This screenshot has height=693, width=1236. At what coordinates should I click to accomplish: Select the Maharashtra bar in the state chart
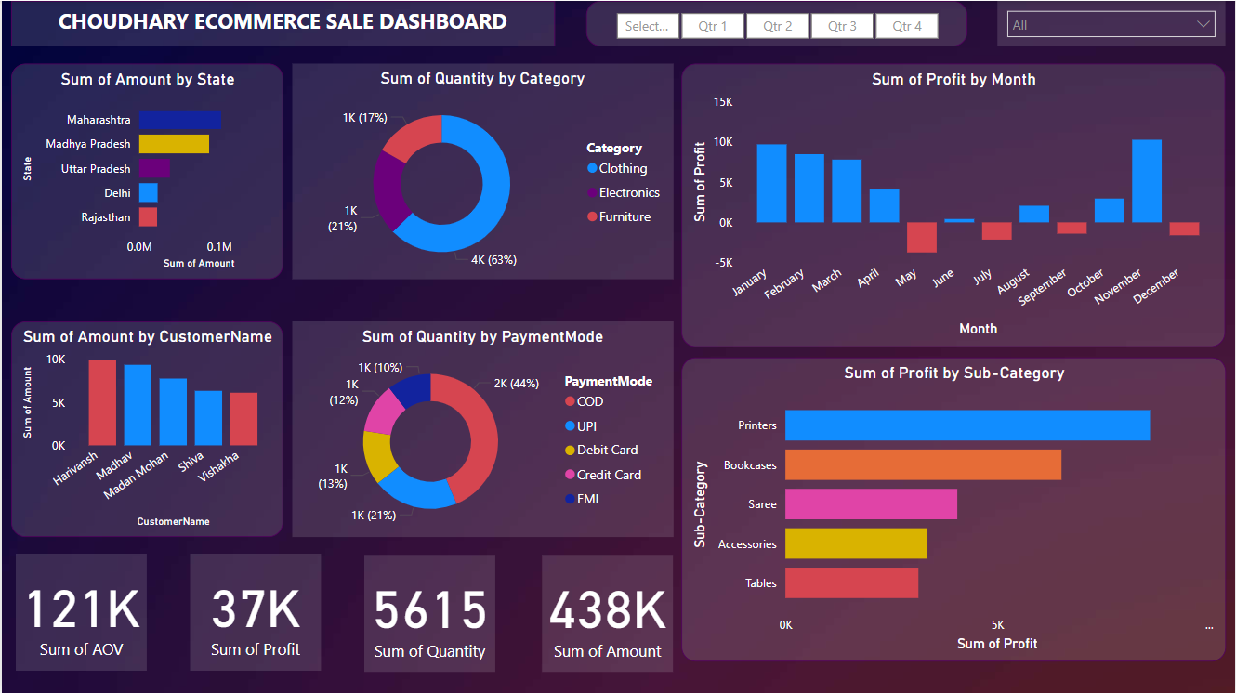pyautogui.click(x=178, y=119)
